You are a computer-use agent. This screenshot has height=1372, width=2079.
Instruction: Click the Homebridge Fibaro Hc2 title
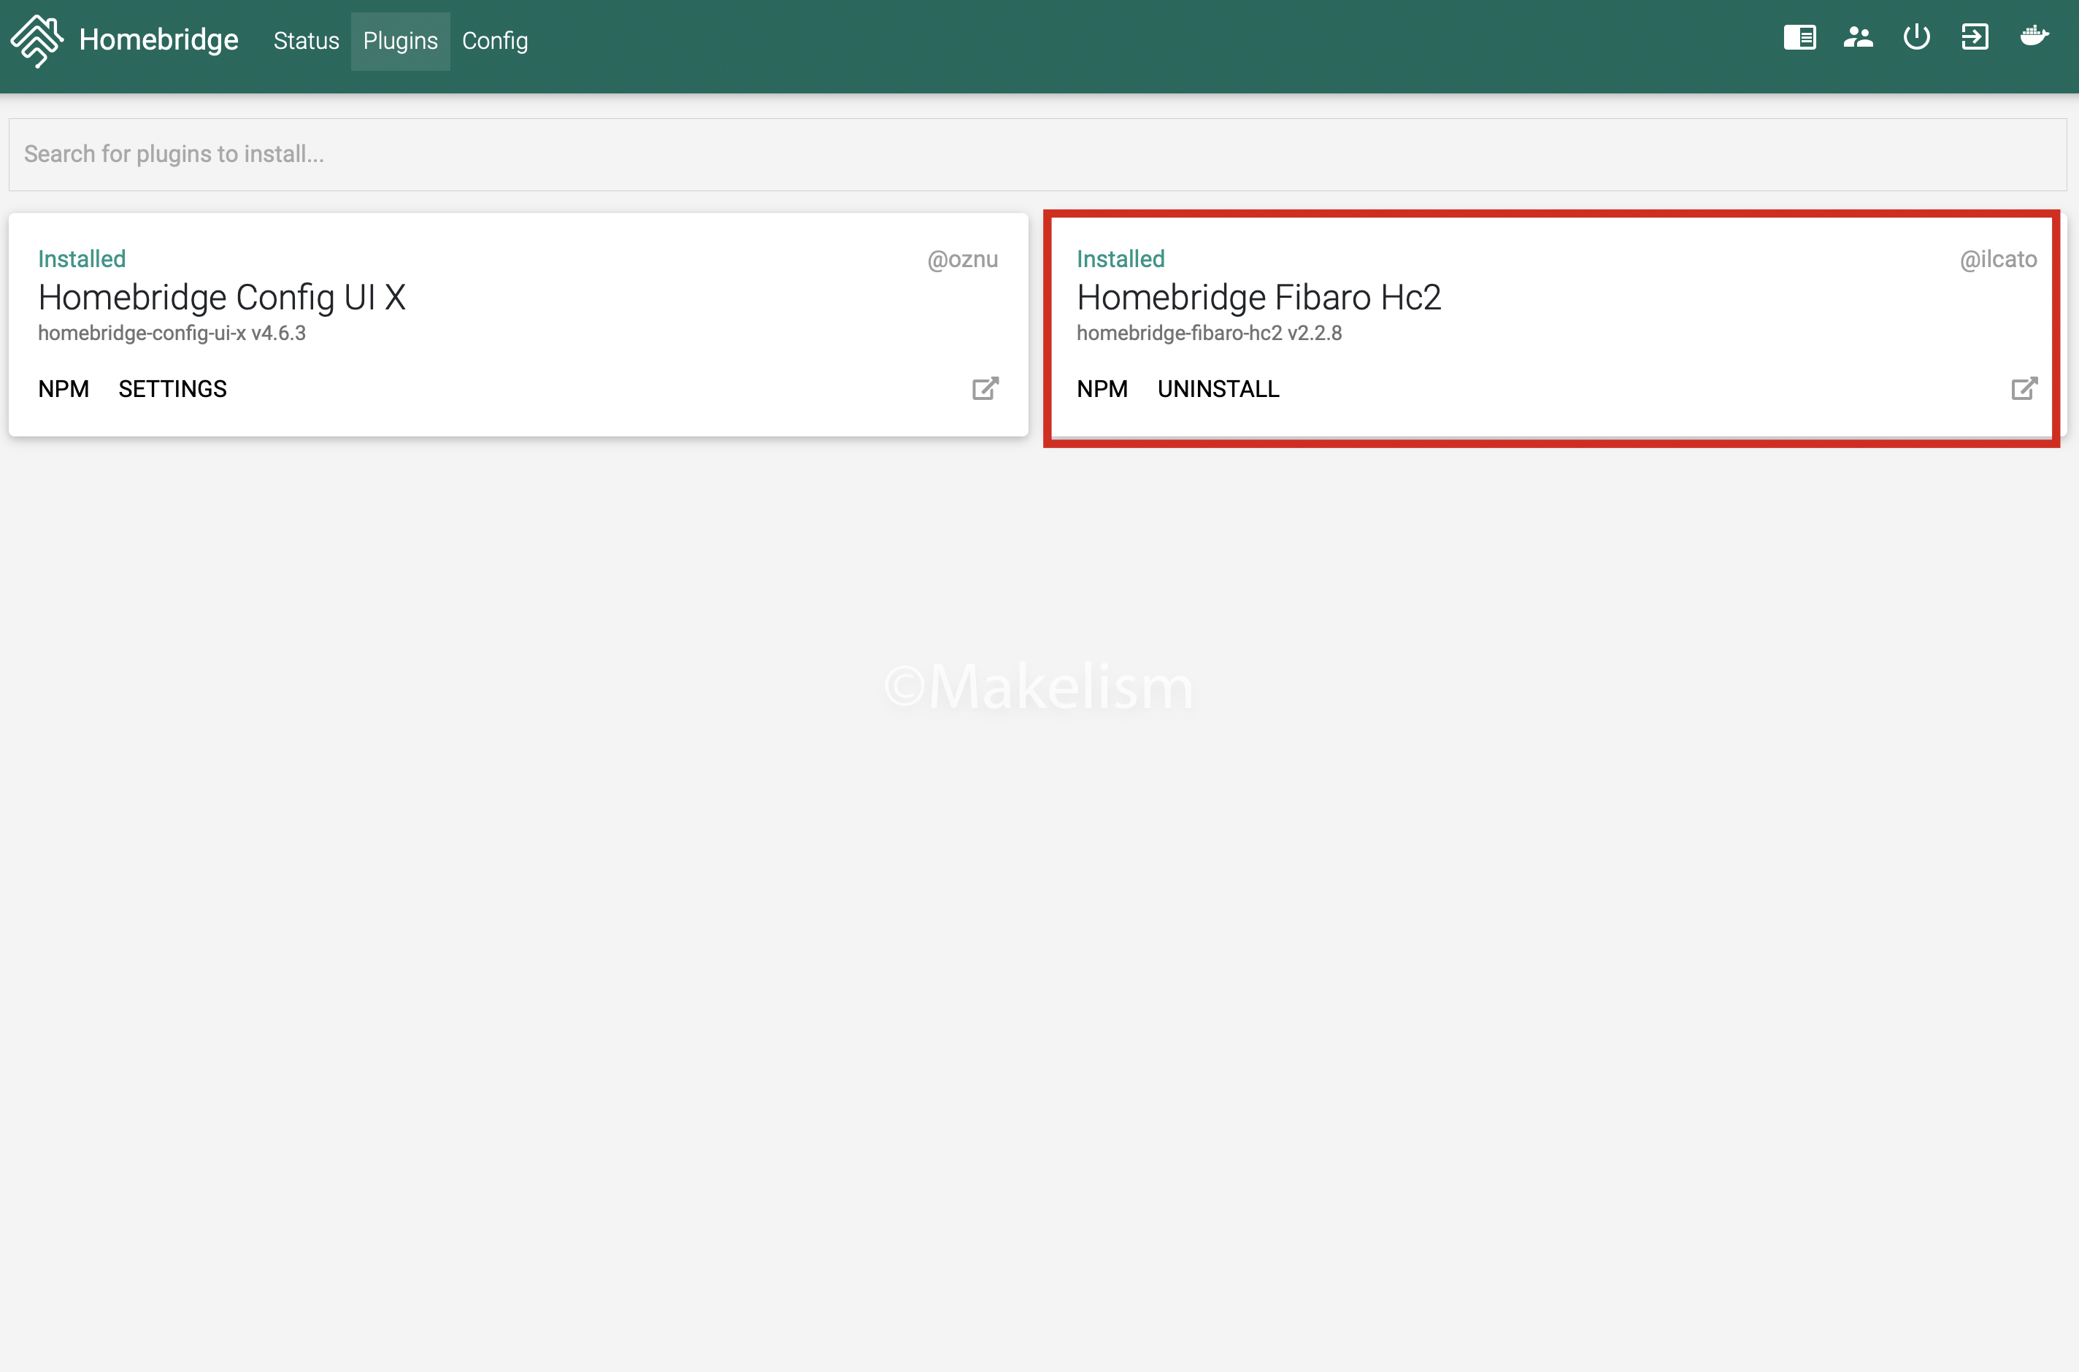tap(1258, 298)
